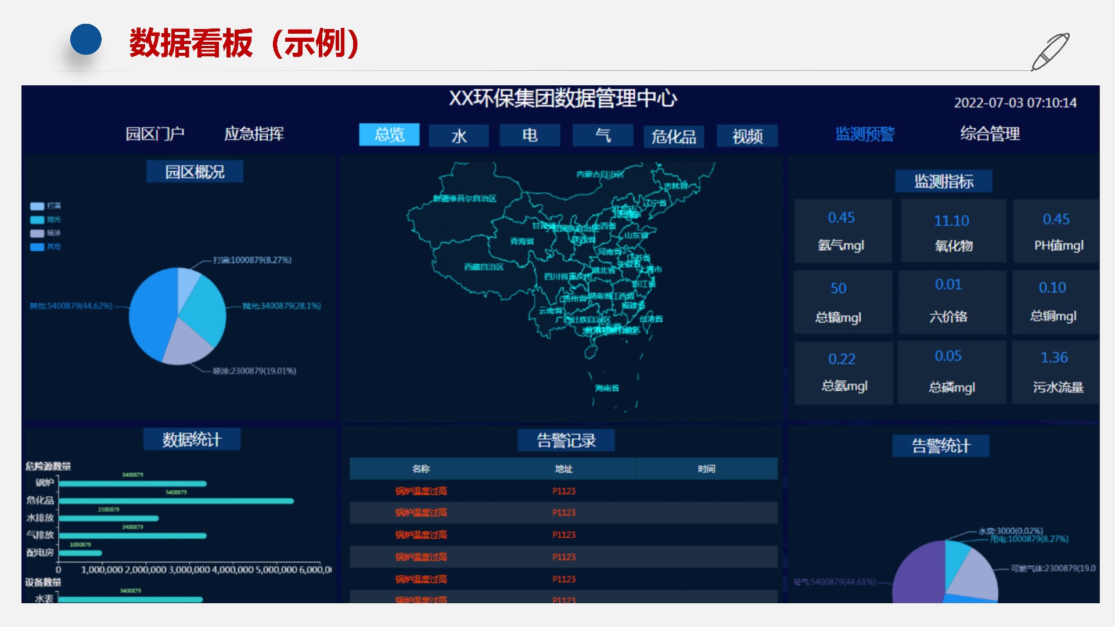Open the 应急指挥 menu item
1115x627 pixels.
tap(254, 134)
